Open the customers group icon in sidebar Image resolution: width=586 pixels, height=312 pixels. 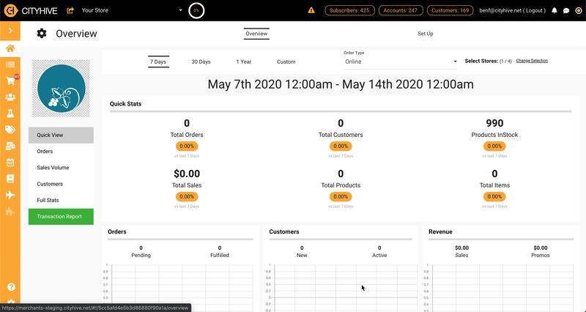[x=10, y=97]
